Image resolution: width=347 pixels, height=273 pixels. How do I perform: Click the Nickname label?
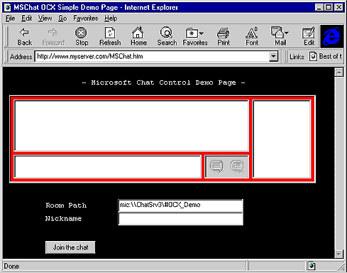[x=63, y=218]
